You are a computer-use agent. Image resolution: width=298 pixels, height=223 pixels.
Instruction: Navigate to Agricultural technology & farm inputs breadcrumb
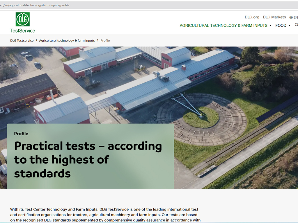point(67,41)
